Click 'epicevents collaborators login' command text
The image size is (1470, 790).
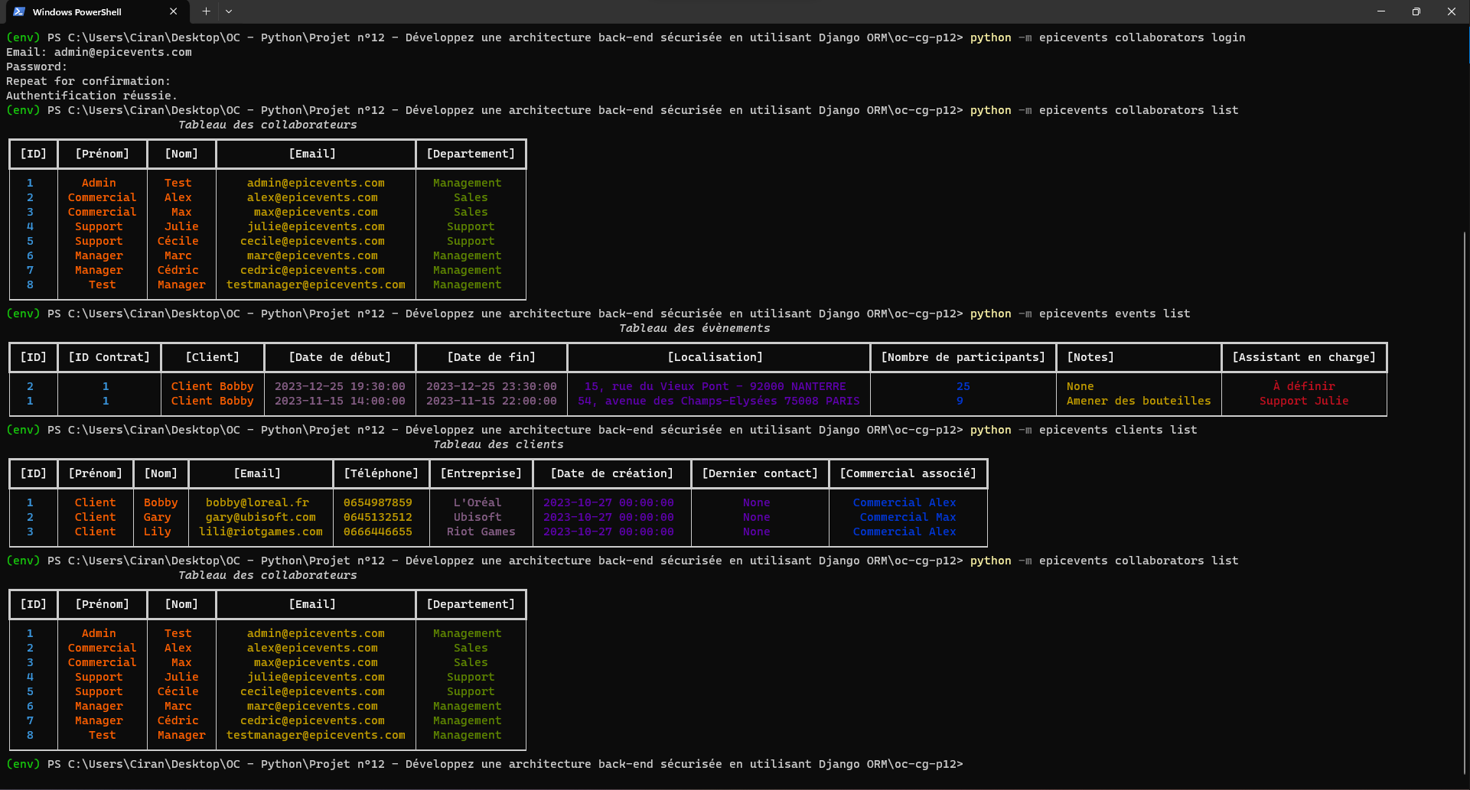pos(1142,37)
